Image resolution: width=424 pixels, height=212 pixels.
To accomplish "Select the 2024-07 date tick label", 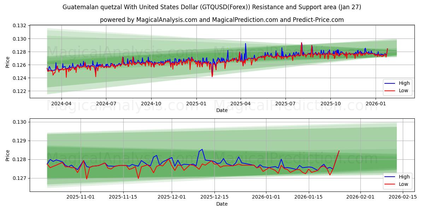I will point(106,102).
